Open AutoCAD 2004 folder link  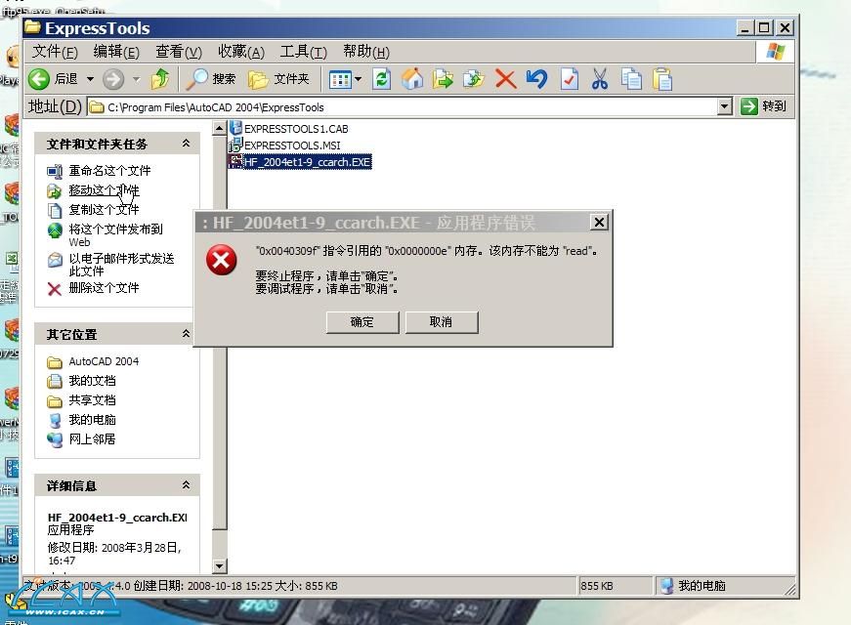click(x=104, y=361)
